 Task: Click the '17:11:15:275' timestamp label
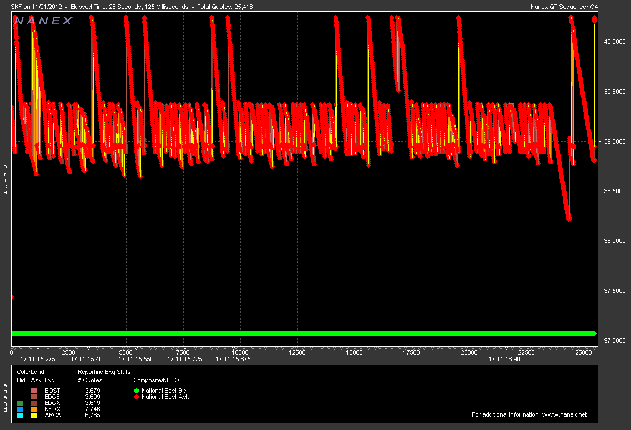[x=38, y=359]
